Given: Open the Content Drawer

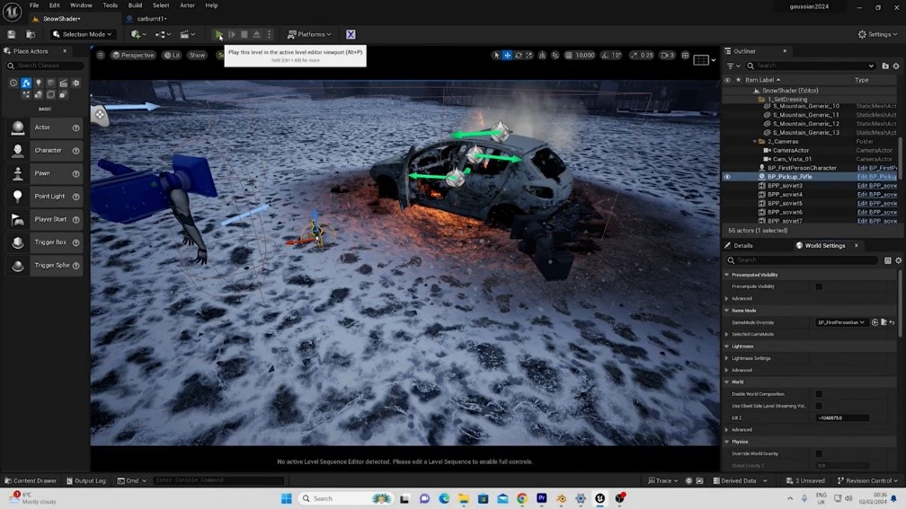Looking at the screenshot, I should point(30,480).
